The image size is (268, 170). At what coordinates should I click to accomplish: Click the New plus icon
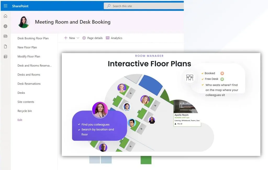pyautogui.click(x=66, y=38)
